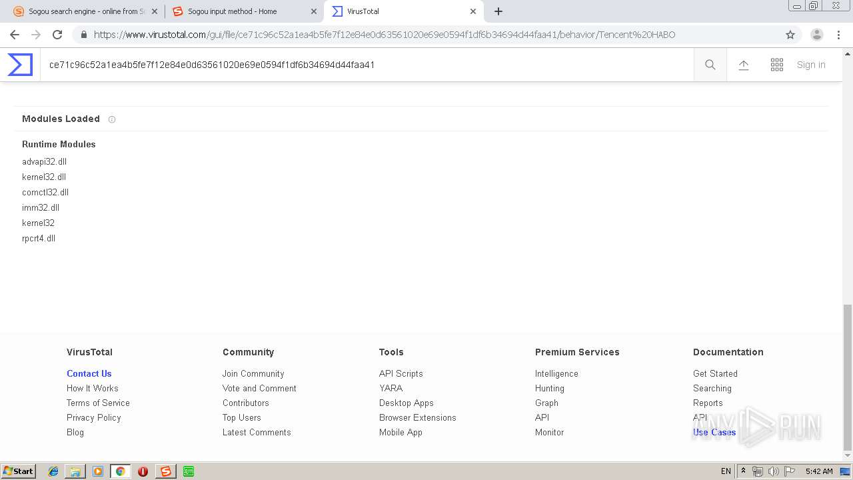Open Reports documentation link
Viewport: 853px width, 480px height.
pos(708,403)
